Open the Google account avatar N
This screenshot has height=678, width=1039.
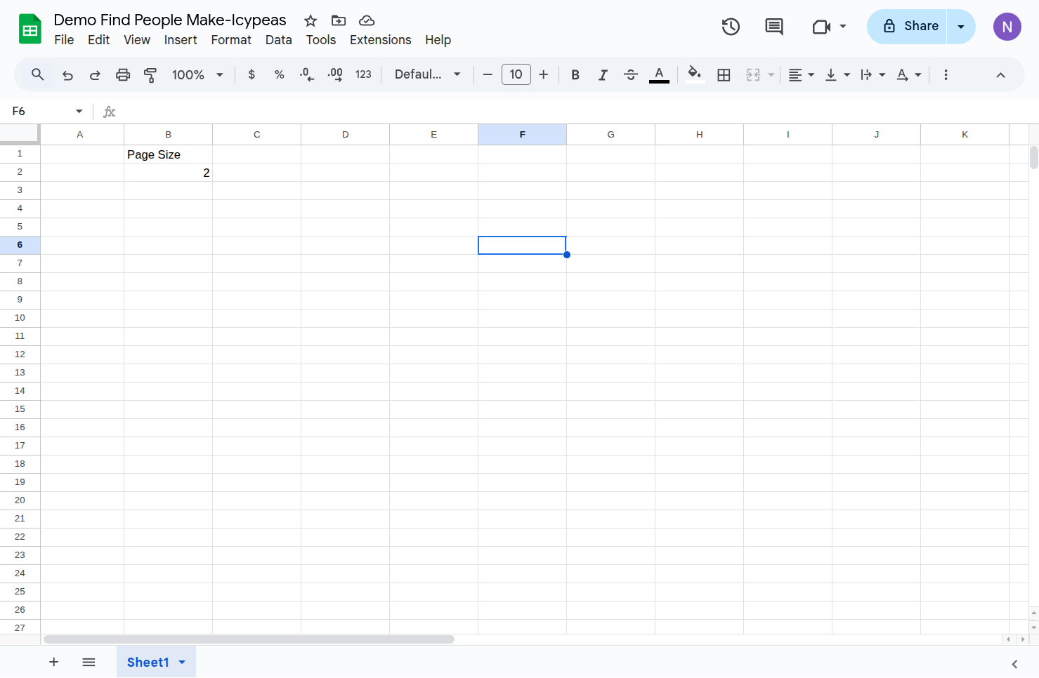pos(1007,27)
